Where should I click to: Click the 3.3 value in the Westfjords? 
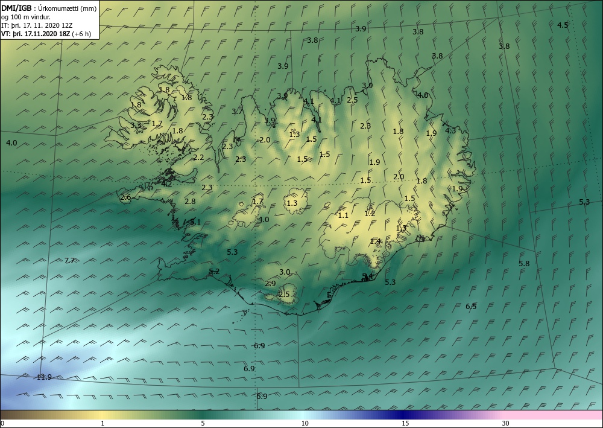click(136, 125)
